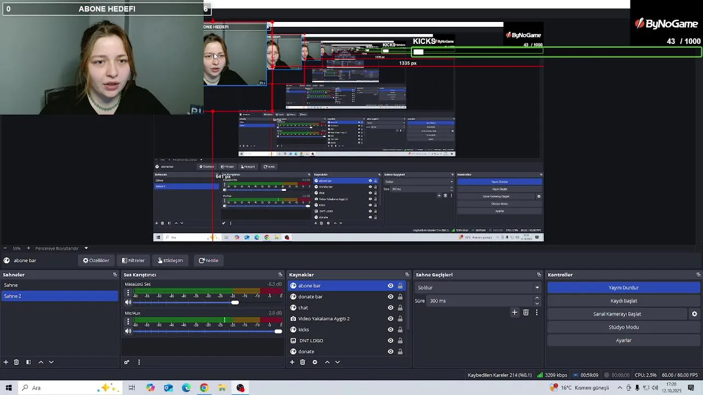The width and height of the screenshot is (703, 395).
Task: Toggle lock on chat source
Action: [x=400, y=308]
